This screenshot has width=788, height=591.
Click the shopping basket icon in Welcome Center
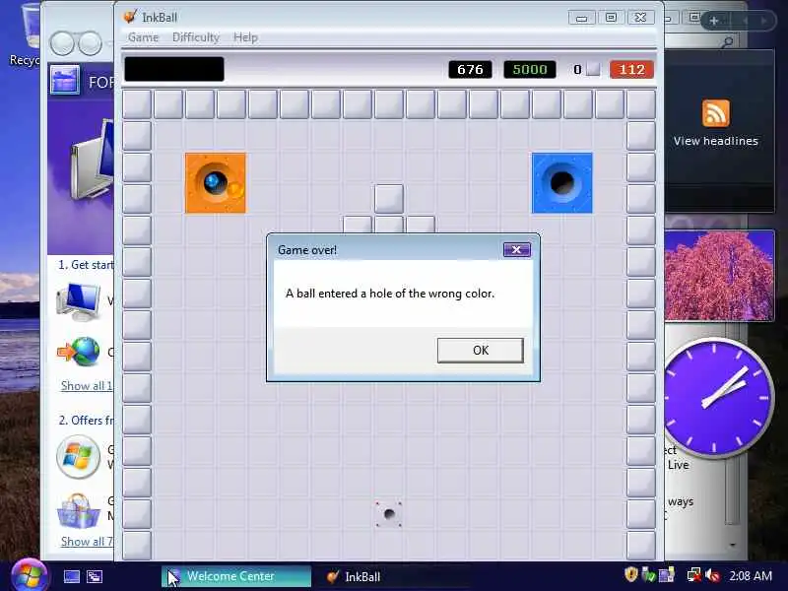click(79, 510)
